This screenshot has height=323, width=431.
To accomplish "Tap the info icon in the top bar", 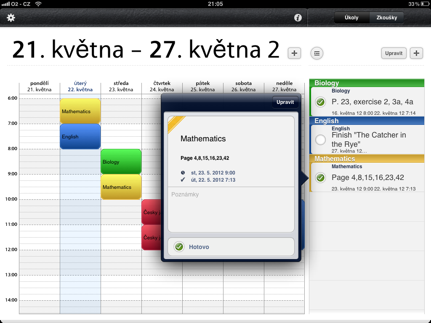I will coord(298,18).
